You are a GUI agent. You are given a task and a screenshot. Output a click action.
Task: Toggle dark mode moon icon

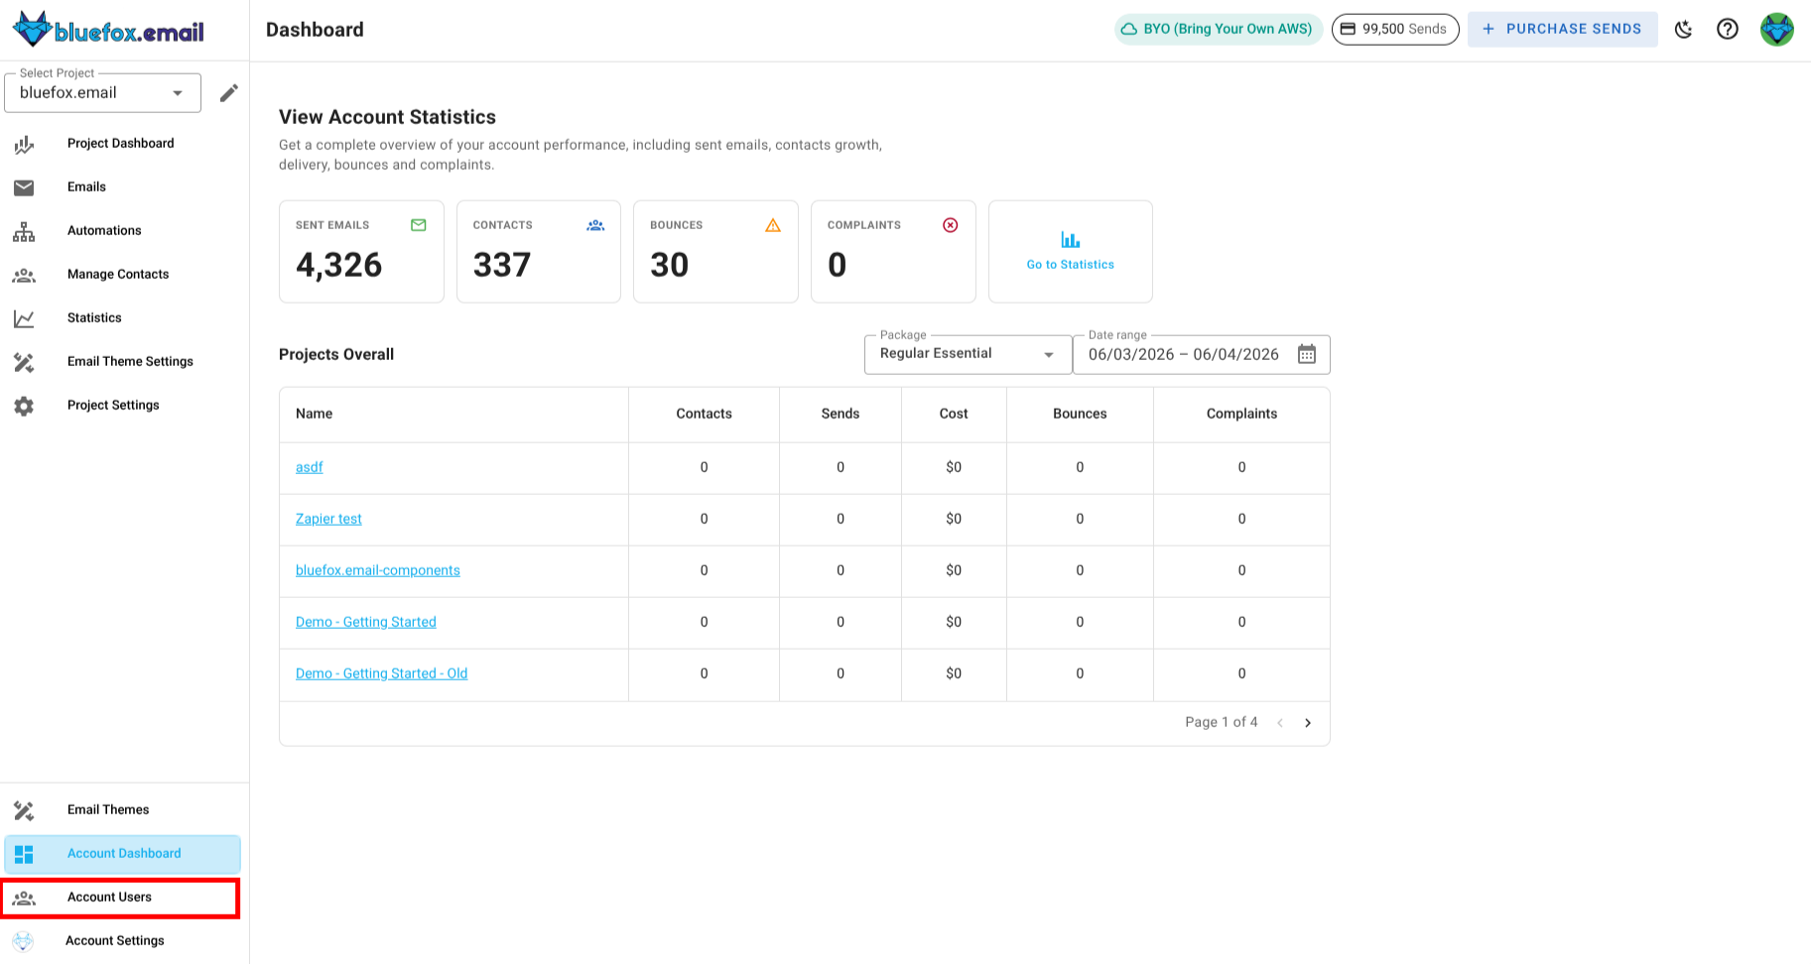pyautogui.click(x=1683, y=30)
